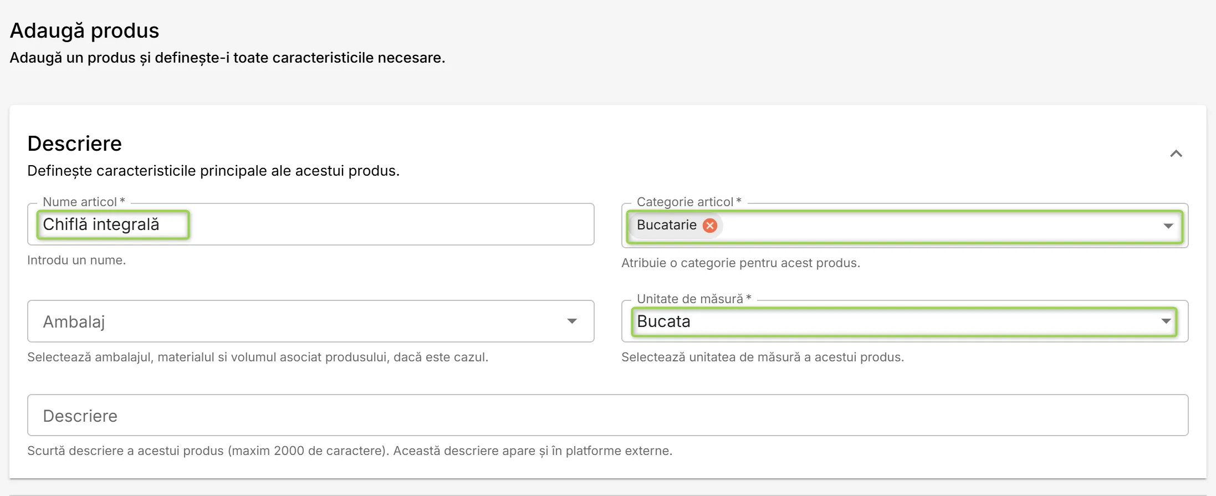Click 'Scurtă descriere a acestui produs' hint
Screen dimensions: 1216x496
[350, 451]
